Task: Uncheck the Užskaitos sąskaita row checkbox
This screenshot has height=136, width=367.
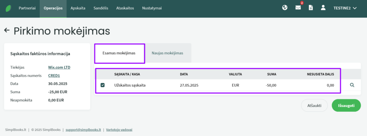Action: (x=103, y=85)
